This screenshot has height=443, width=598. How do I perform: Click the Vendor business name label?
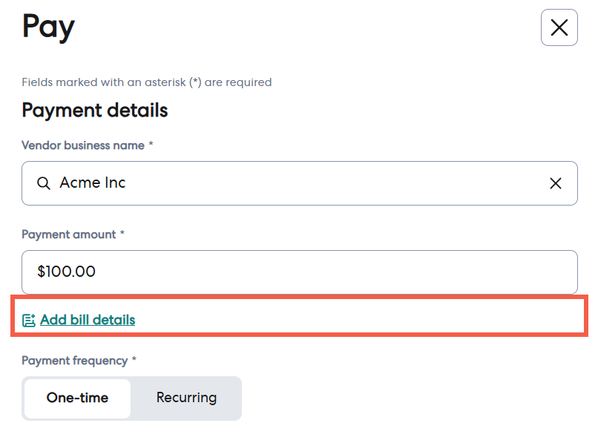click(x=83, y=145)
